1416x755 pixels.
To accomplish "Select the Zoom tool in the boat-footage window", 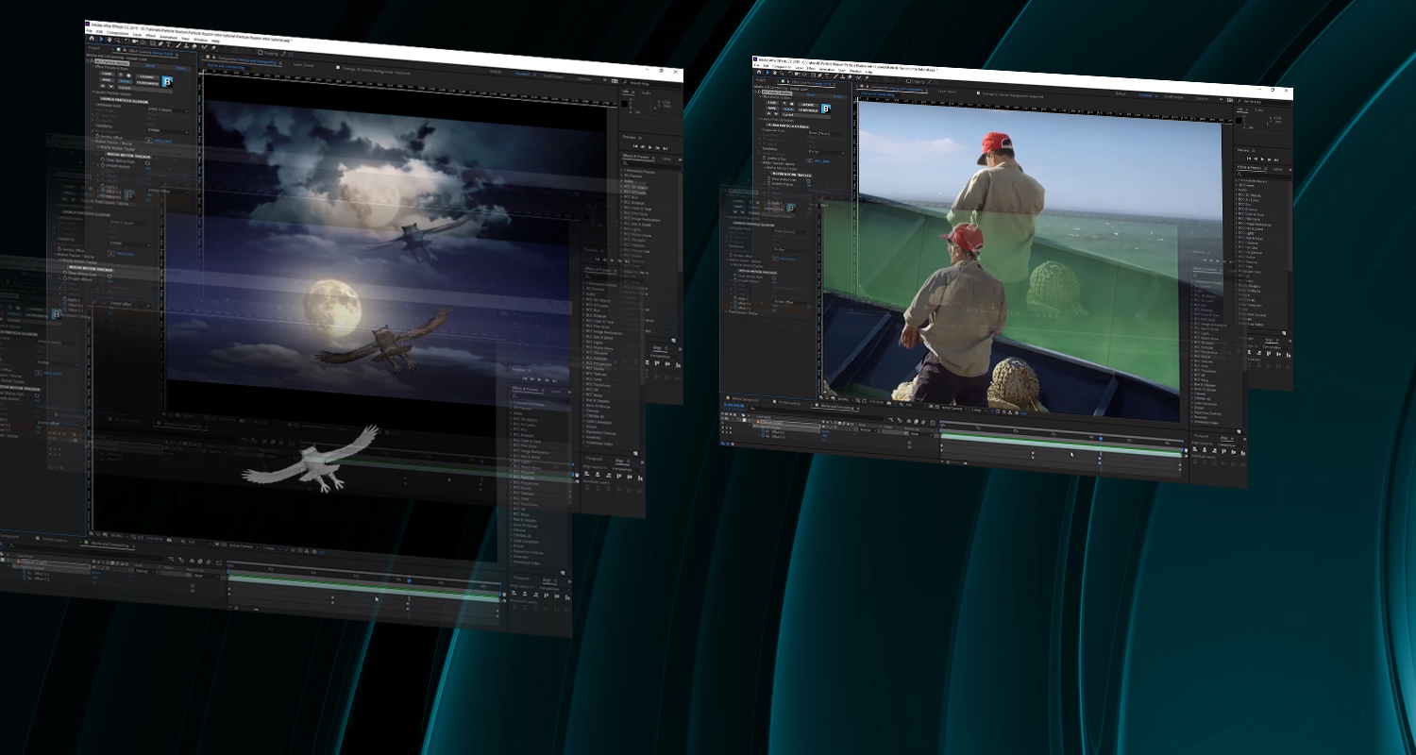I will pyautogui.click(x=782, y=74).
